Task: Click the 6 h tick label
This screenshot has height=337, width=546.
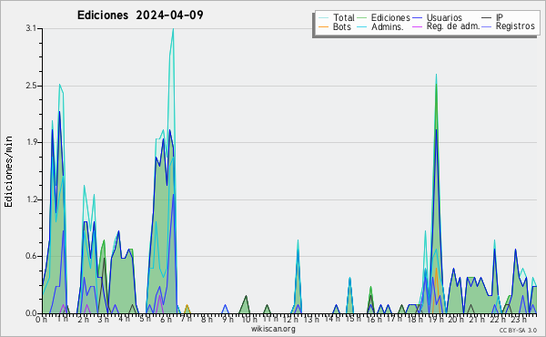Action: coord(167,319)
